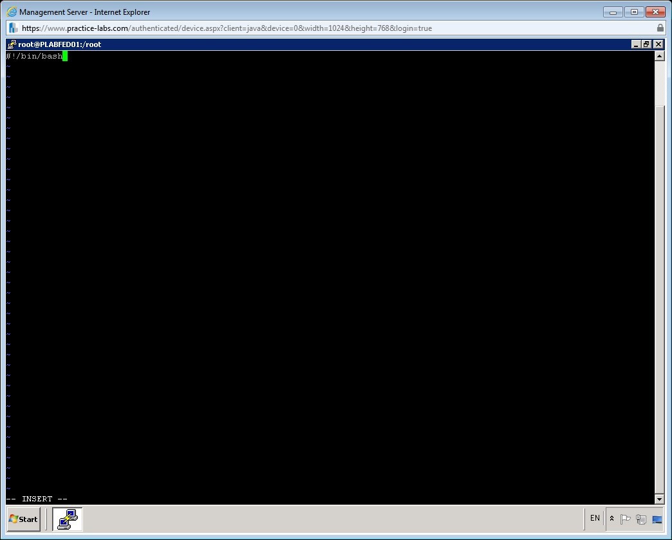The width and height of the screenshot is (672, 540).
Task: Place cursor on the #!/bin/bash line
Action: click(35, 56)
